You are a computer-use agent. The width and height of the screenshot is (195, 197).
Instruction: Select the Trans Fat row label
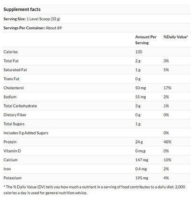coord(11,79)
